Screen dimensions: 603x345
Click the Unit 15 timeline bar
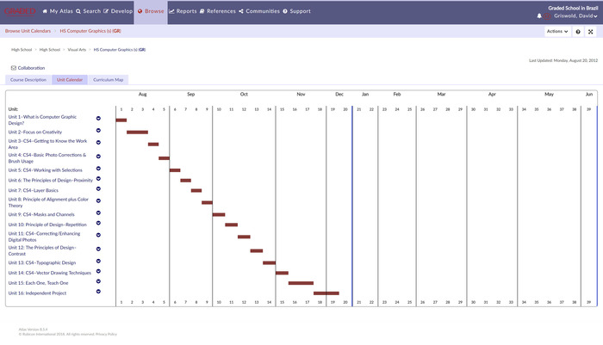click(x=301, y=282)
